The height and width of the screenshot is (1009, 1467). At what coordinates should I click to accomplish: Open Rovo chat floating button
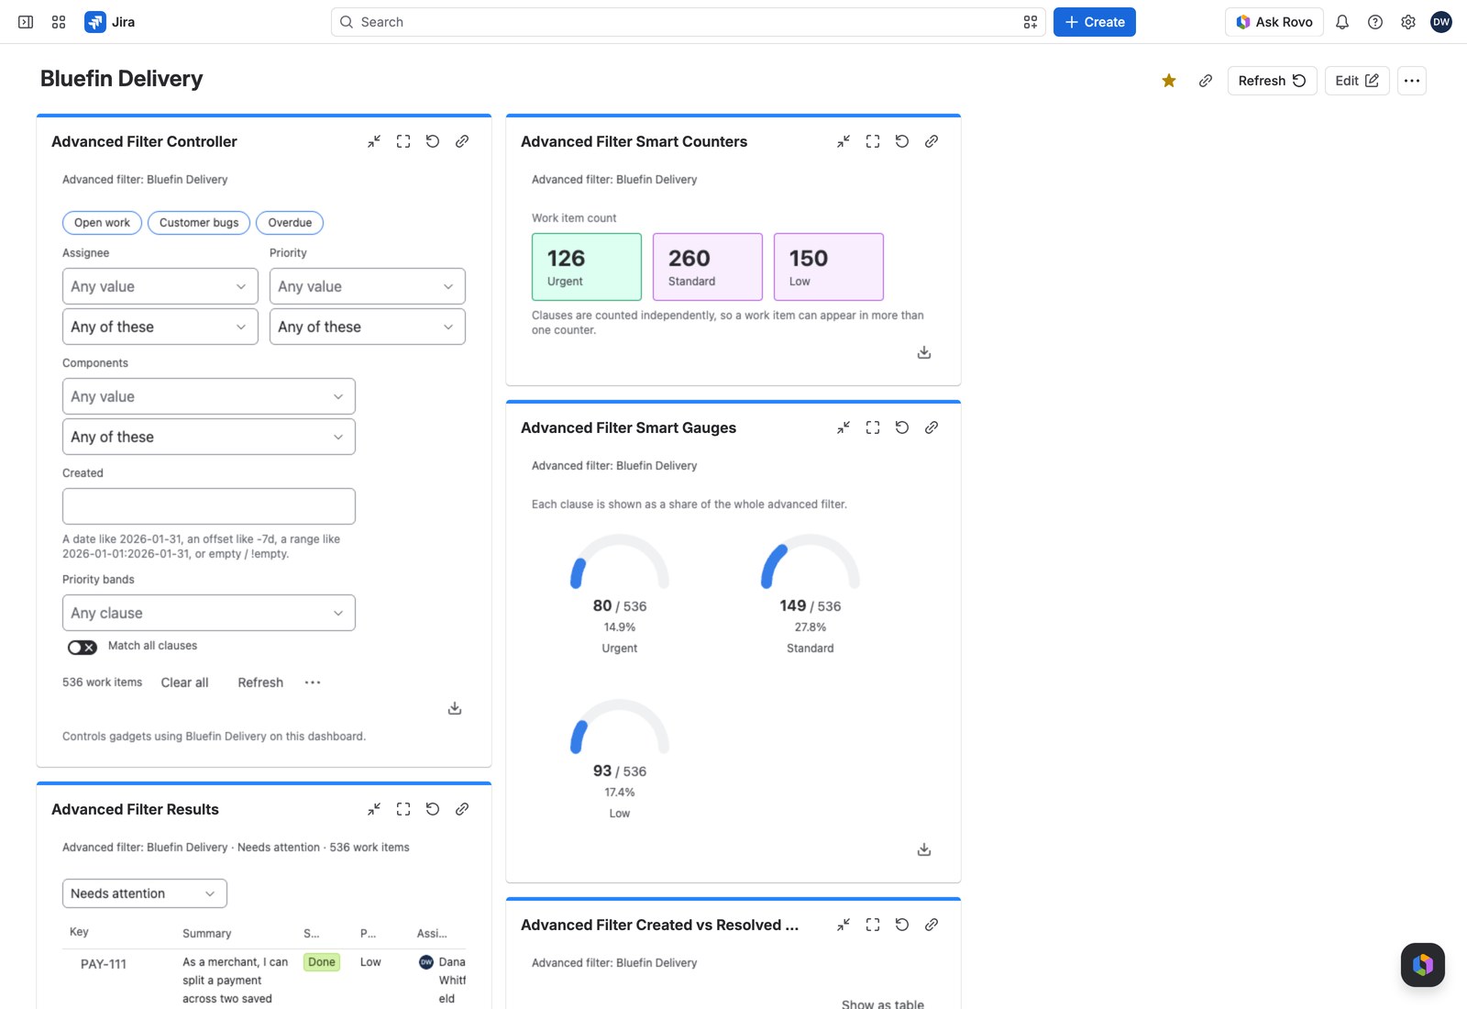(x=1423, y=965)
